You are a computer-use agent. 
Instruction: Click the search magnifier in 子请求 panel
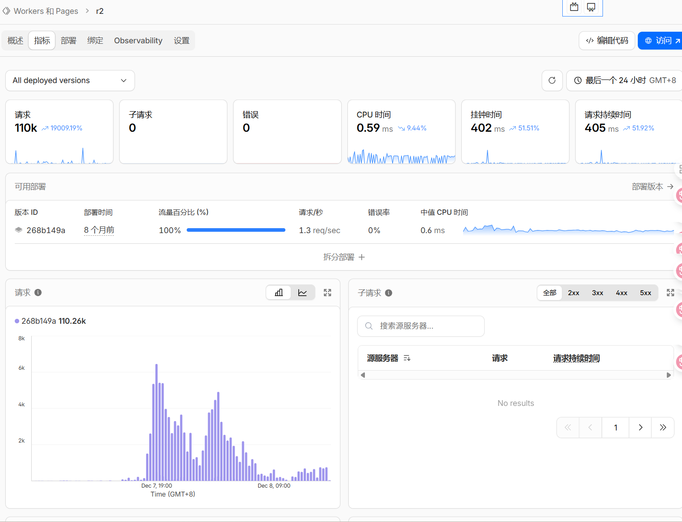pyautogui.click(x=368, y=326)
